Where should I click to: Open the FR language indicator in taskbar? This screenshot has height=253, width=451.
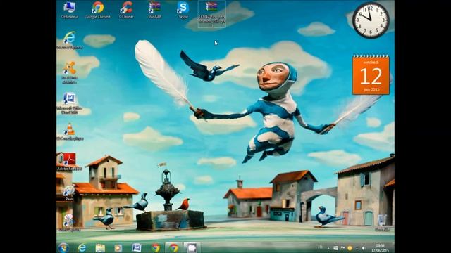pyautogui.click(x=320, y=247)
